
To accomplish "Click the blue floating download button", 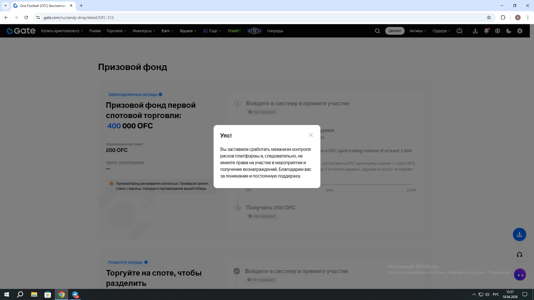I will pyautogui.click(x=519, y=234).
